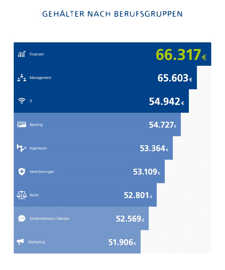Screen dimensions: 225x270
Task: Click the 'Ingenieure' text label
Action: pyautogui.click(x=38, y=148)
